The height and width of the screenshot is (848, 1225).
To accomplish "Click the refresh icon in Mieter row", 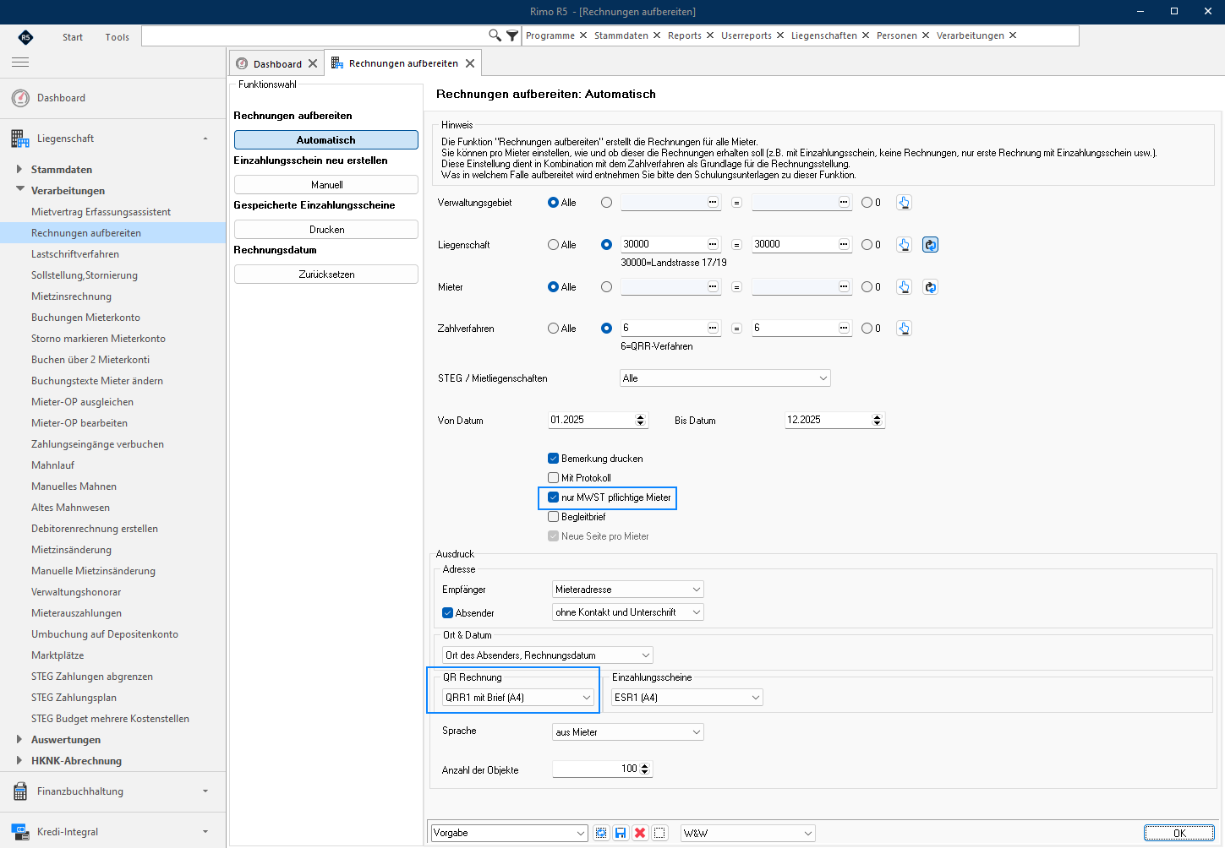I will click(x=930, y=287).
